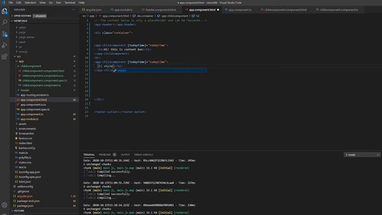382x215 pixels.
Task: Open the Search view in activity bar
Action: point(4,23)
